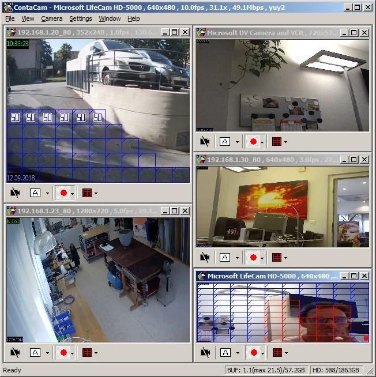376x377 pixels.
Task: Expand record dropdown arrow under DV Camera feed
Action: (262, 142)
